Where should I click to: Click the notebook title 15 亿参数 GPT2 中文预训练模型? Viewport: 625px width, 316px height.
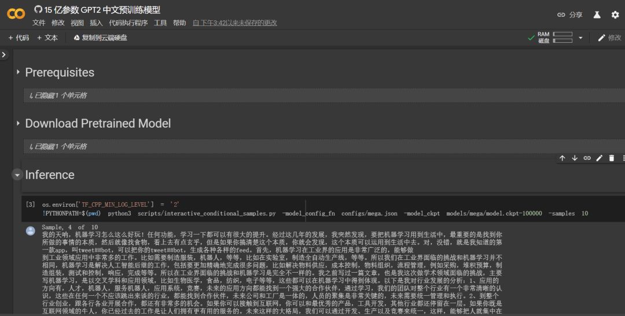click(102, 10)
